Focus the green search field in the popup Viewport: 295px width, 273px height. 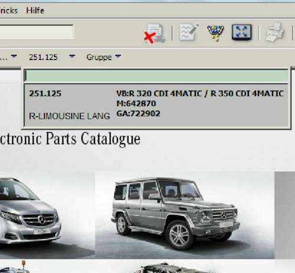click(x=157, y=76)
